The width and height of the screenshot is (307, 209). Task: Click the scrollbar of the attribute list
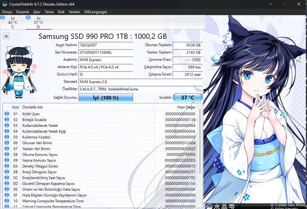200,153
